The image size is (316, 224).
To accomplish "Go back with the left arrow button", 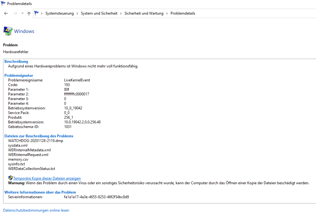I will pyautogui.click(x=6, y=13).
